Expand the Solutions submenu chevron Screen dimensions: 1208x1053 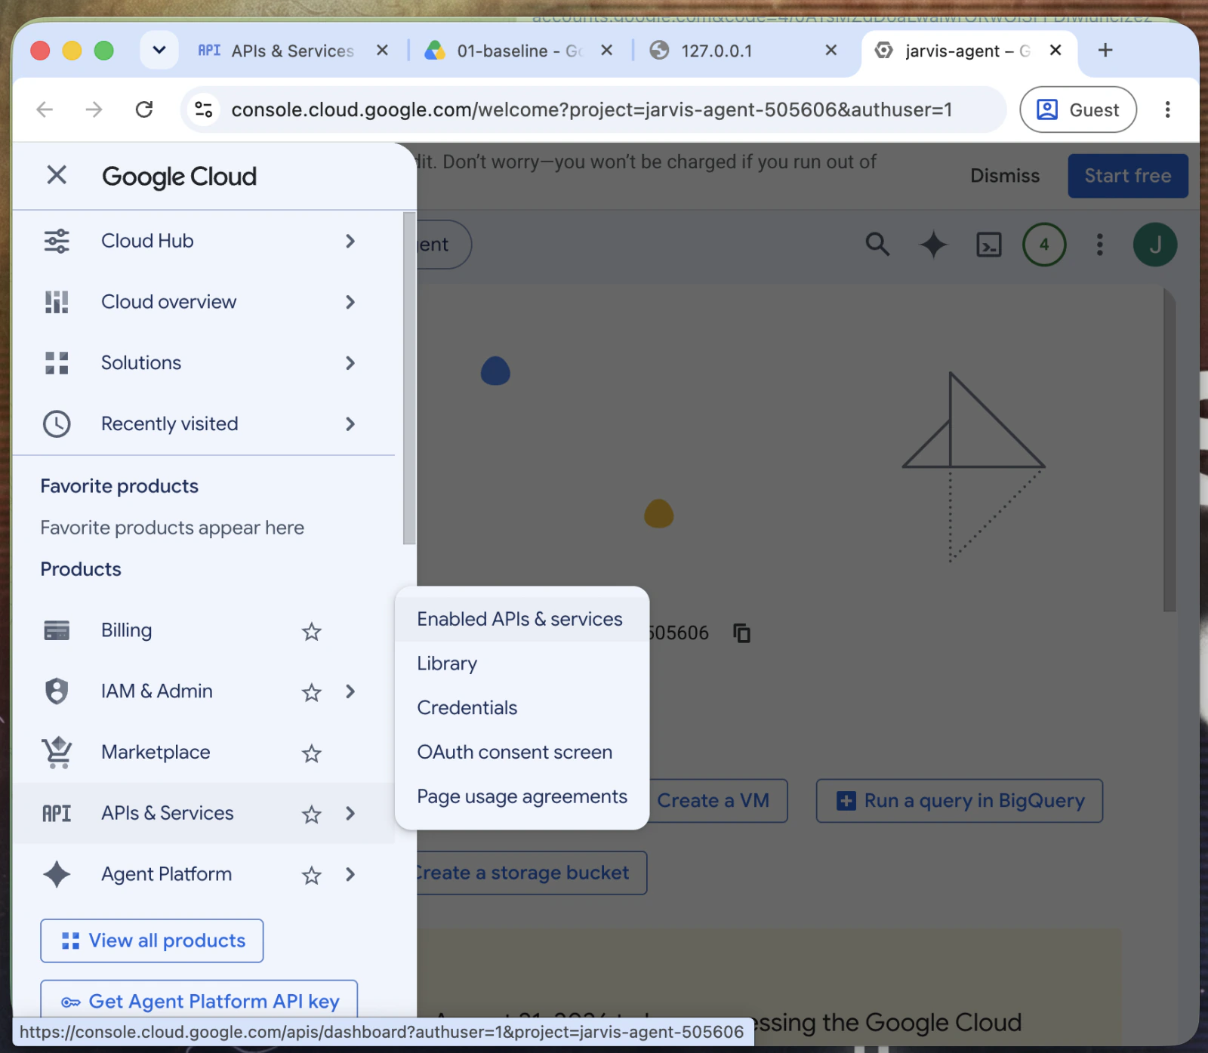pos(350,363)
